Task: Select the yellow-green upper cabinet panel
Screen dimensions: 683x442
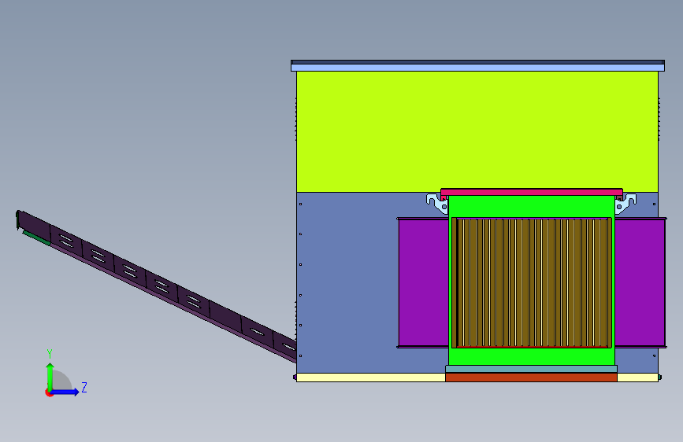Action: tap(477, 131)
